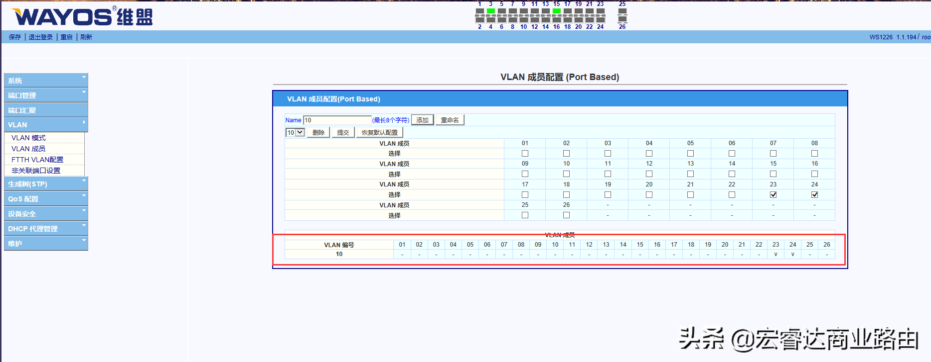Click the port 13 status icon
This screenshot has width=931, height=362.
tap(546, 11)
